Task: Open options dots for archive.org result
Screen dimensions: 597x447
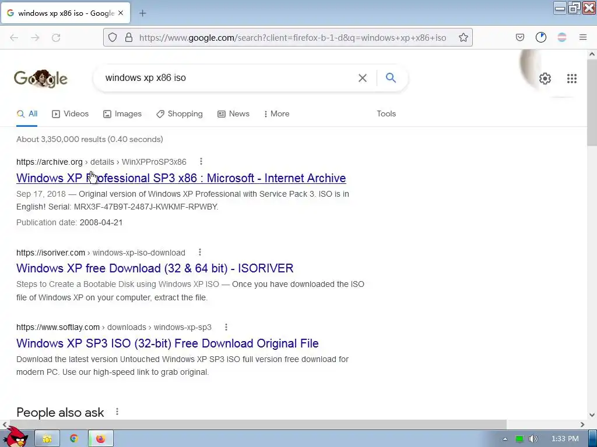Action: point(201,162)
